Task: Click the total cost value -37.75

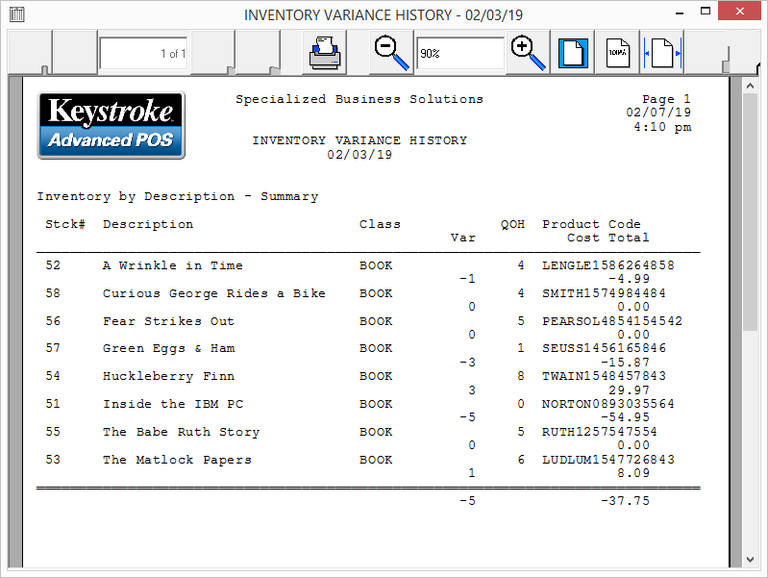Action: (625, 501)
